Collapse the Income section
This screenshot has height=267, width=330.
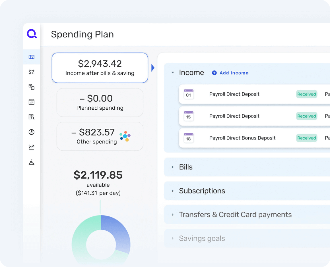coord(173,72)
